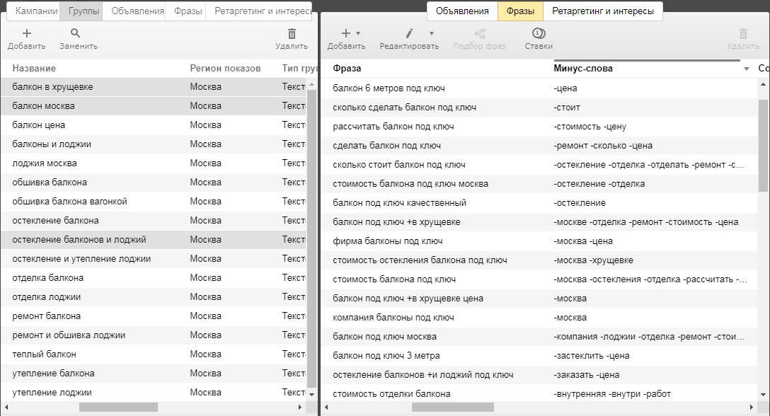Select phrase 'балкон под ключ 3 метра'
The image size is (770, 416).
pyautogui.click(x=386, y=356)
